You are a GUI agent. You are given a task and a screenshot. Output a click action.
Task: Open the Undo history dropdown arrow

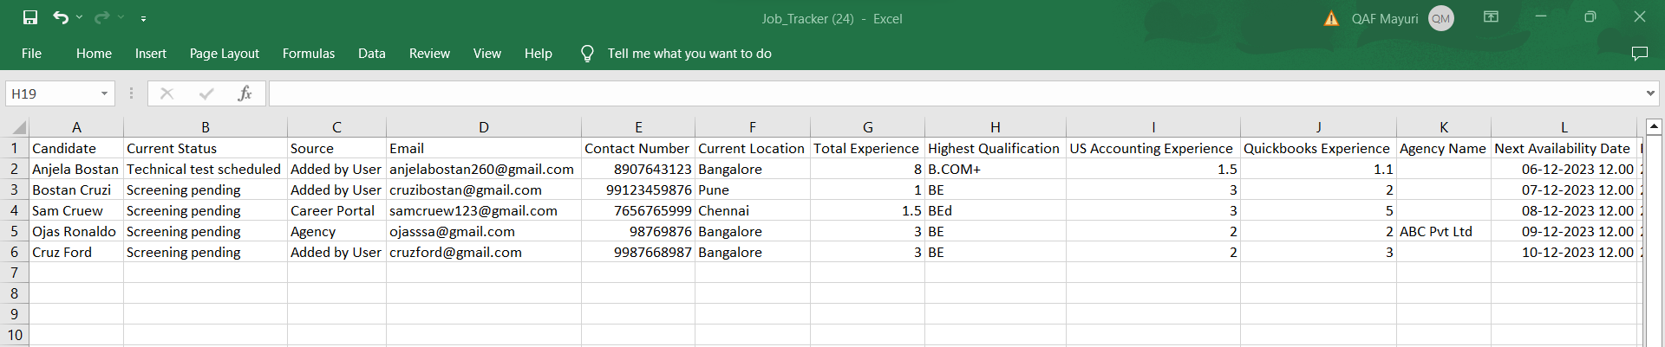pyautogui.click(x=80, y=17)
